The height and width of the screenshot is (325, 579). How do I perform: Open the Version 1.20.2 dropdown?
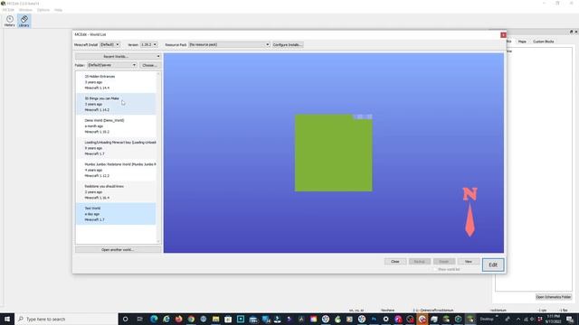(148, 44)
